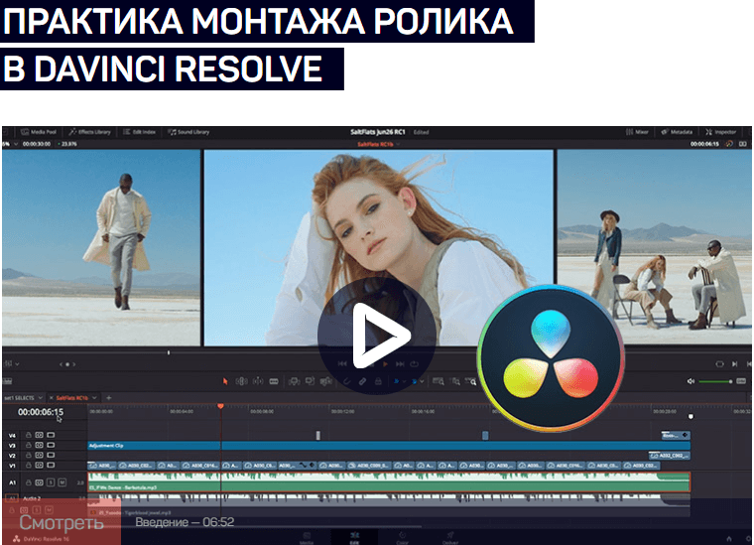Screen dimensions: 754x545
Task: Switch to the SaltFlats RC1b timeline tab
Action: (x=72, y=398)
